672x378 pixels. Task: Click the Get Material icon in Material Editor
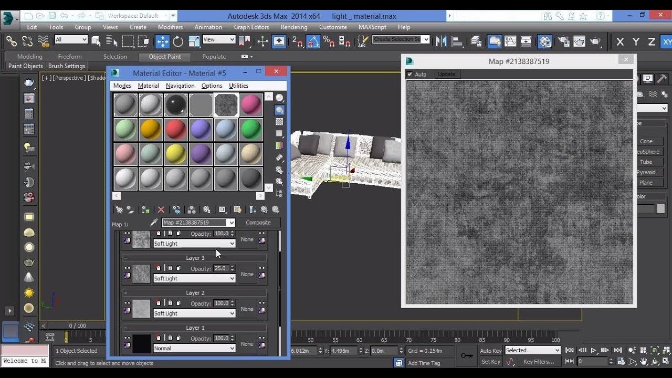point(119,209)
